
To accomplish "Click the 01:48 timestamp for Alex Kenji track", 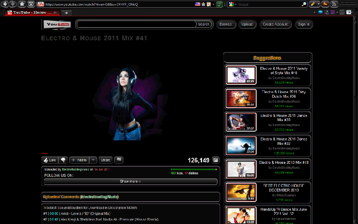I will [54, 219].
